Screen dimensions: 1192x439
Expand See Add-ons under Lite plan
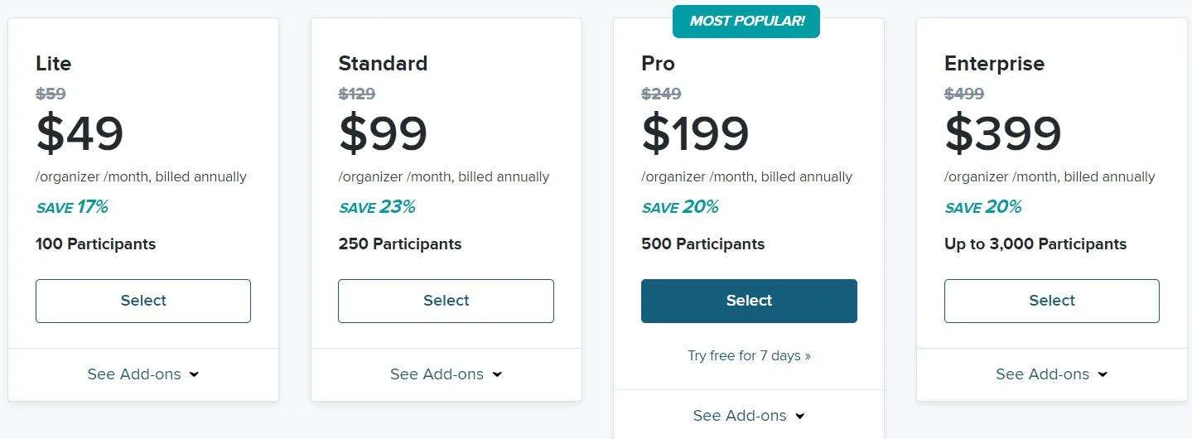coord(143,374)
